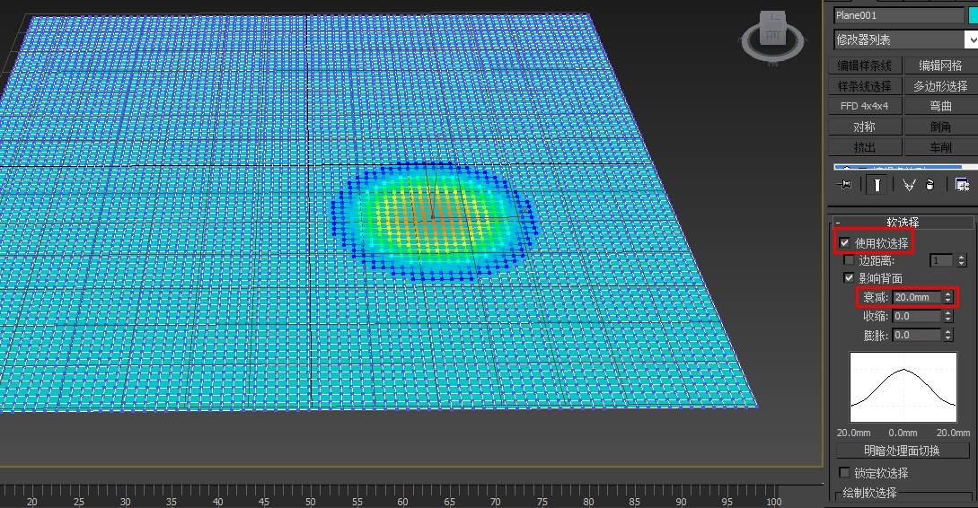Image resolution: width=978 pixels, height=508 pixels.
Task: Open object color swatch for Plane001
Action: pos(973,15)
